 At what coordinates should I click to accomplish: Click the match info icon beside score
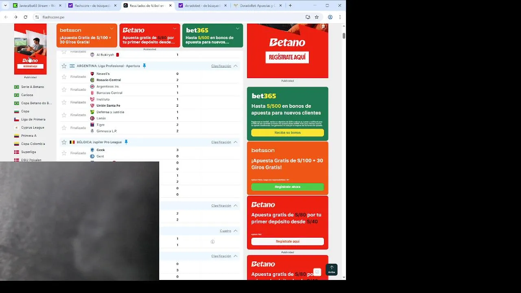212,242
